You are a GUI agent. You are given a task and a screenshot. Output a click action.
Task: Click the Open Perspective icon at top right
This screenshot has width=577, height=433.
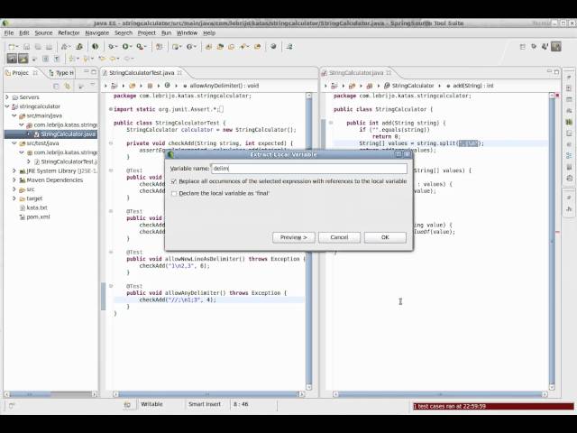(x=522, y=47)
